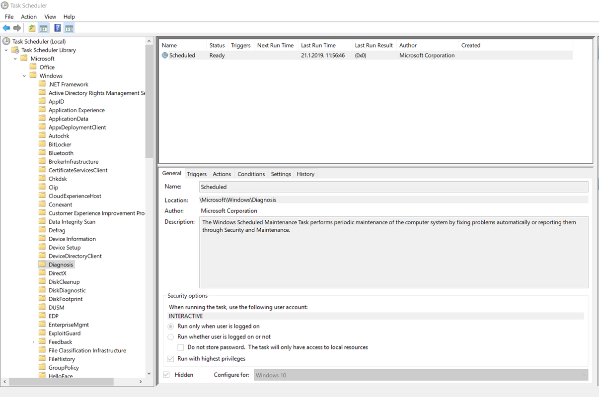Click the tree pane vertical scrollbar thumb
The width and height of the screenshot is (599, 397).
(x=149, y=103)
